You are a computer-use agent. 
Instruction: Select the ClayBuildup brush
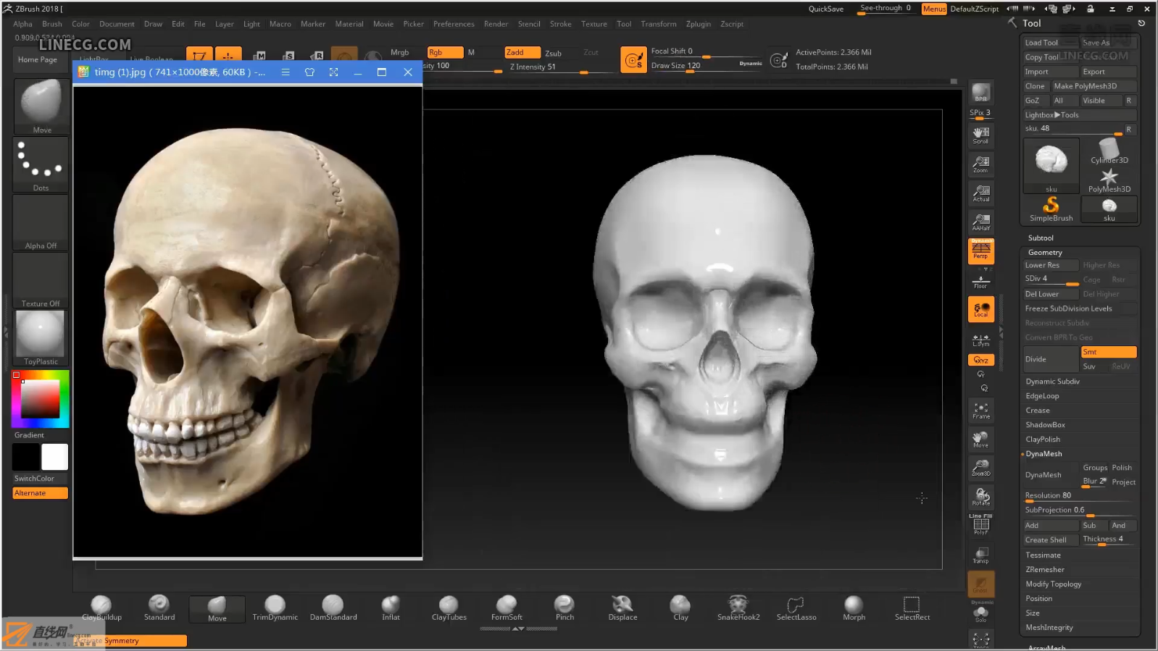(101, 608)
